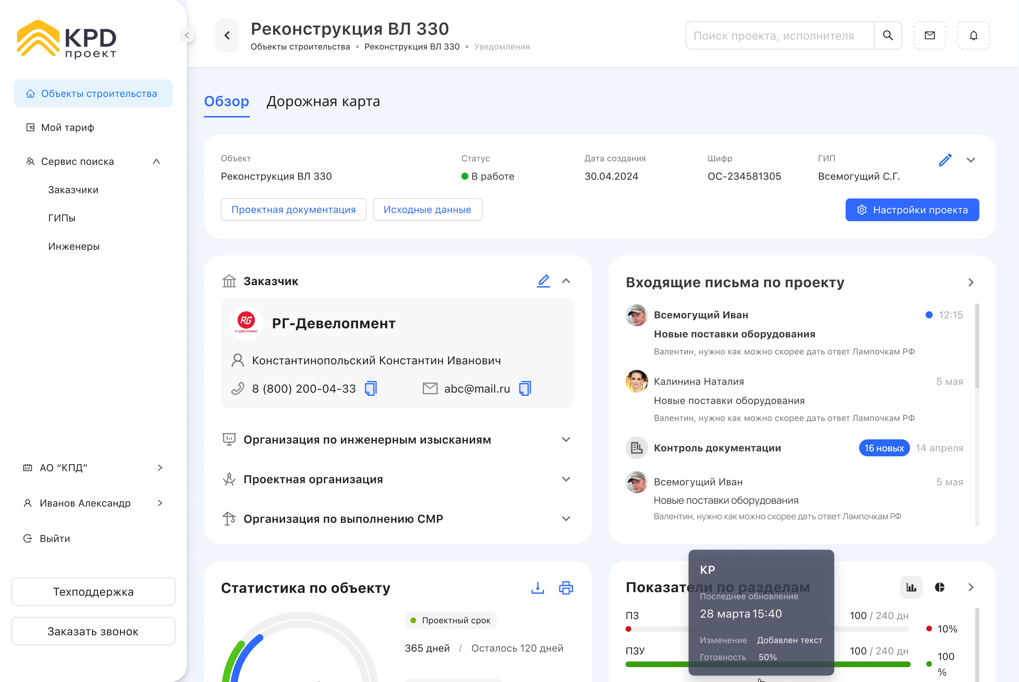Open the letter from Калинина Наталия
The image size is (1019, 682).
point(794,397)
